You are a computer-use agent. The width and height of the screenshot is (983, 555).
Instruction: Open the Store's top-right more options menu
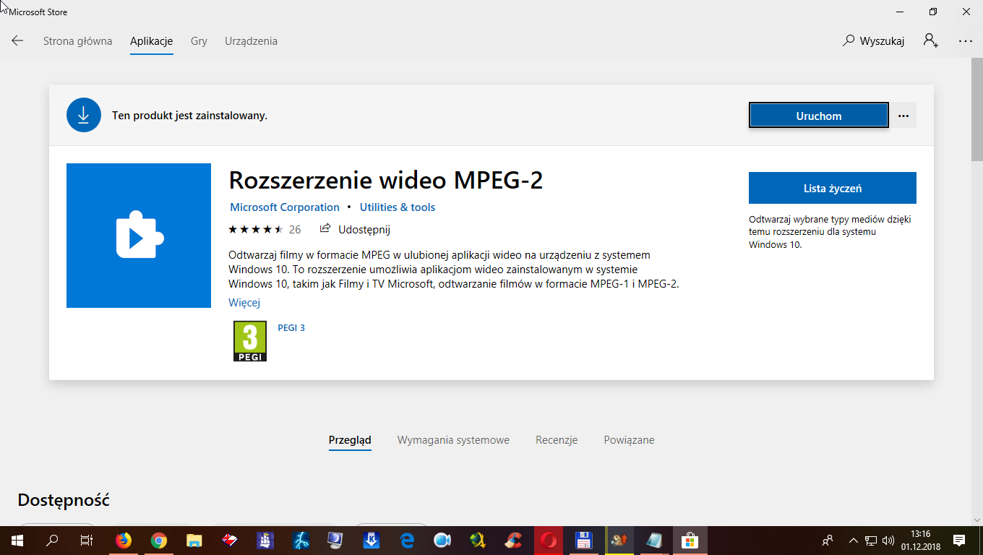coord(966,41)
